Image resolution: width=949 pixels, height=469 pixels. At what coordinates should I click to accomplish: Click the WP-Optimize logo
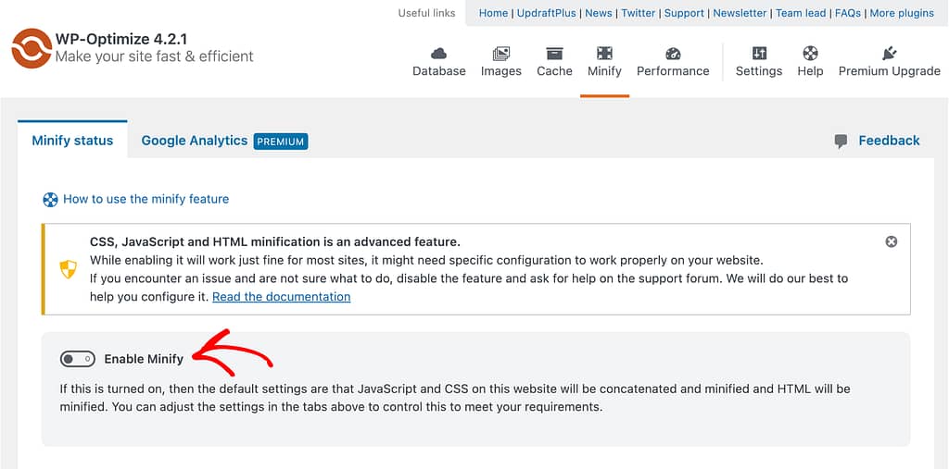point(32,48)
